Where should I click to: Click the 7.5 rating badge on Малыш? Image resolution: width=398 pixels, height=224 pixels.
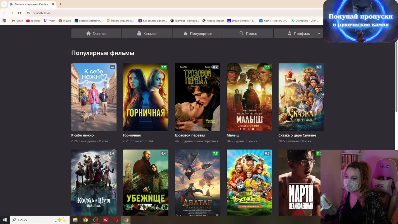[x=267, y=67]
